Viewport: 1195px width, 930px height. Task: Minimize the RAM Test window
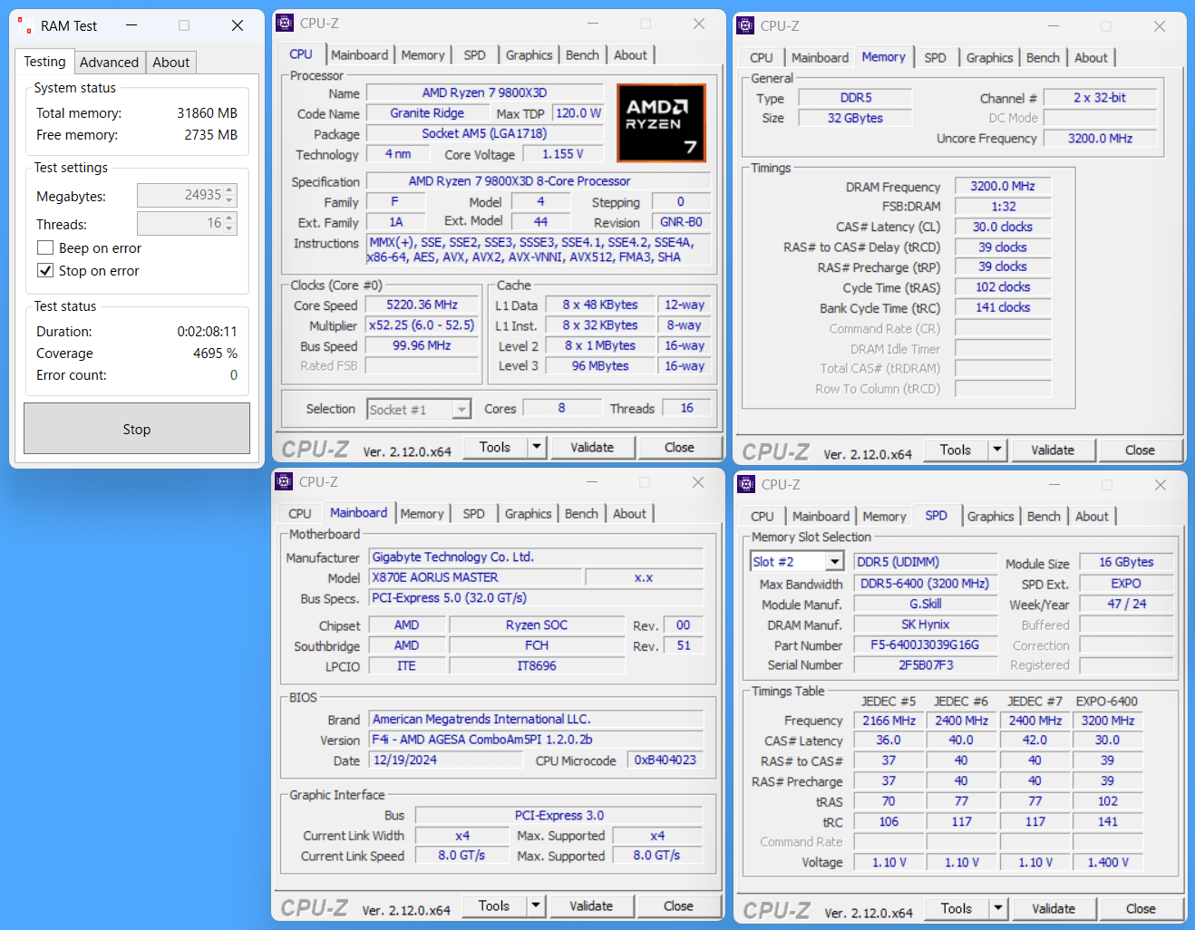(x=131, y=25)
